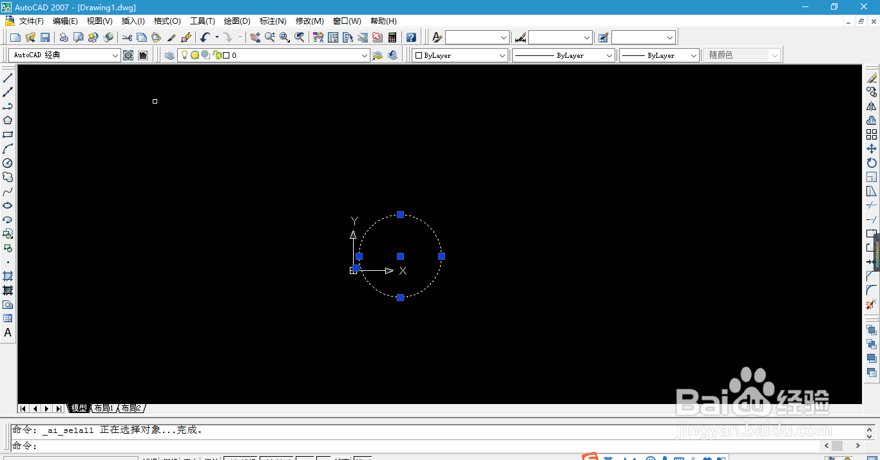This screenshot has height=460, width=880.
Task: Click the Cut scissors icon
Action: pos(127,37)
